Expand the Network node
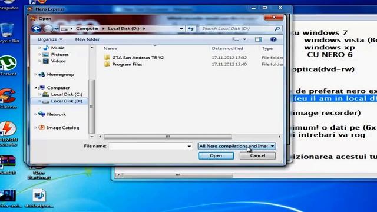 click(x=35, y=114)
